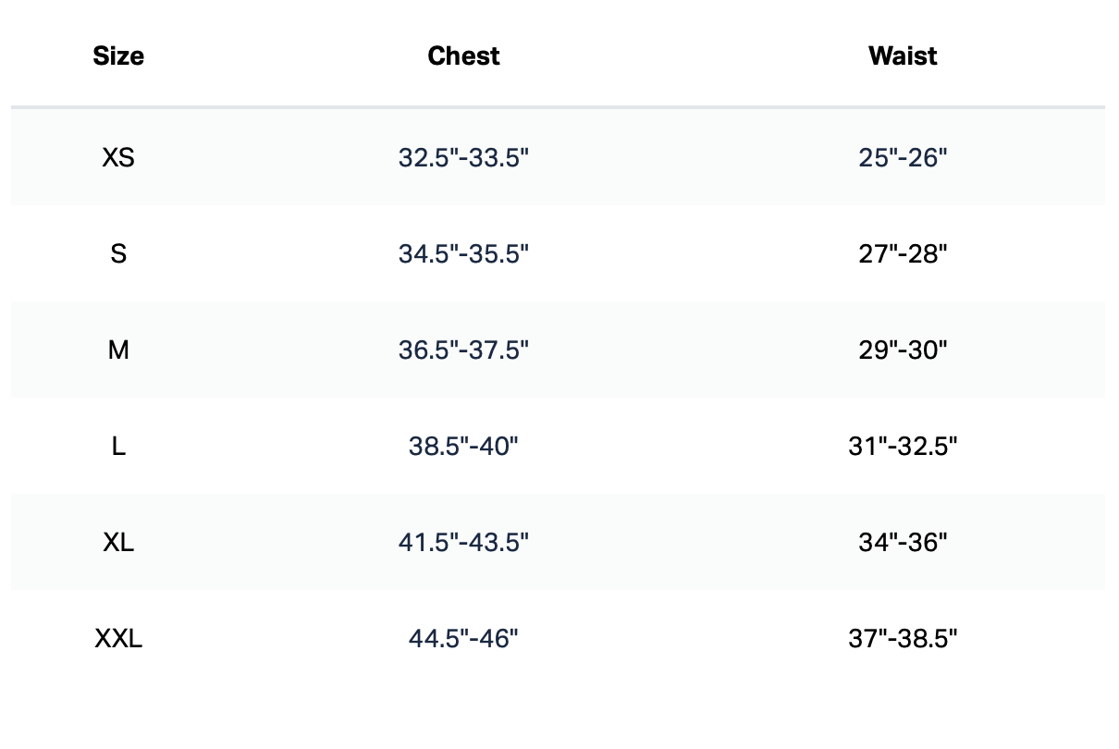Select the XS size cell
This screenshot has height=749, width=1119.
click(118, 158)
